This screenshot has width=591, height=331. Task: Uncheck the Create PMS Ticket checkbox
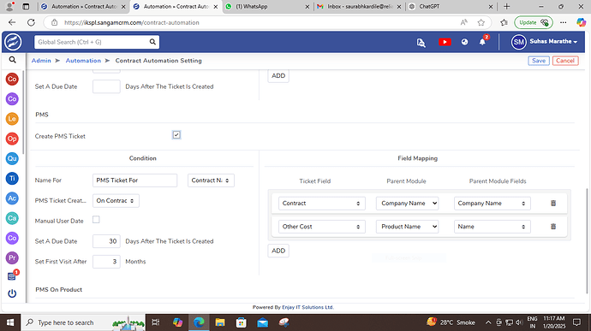(176, 135)
